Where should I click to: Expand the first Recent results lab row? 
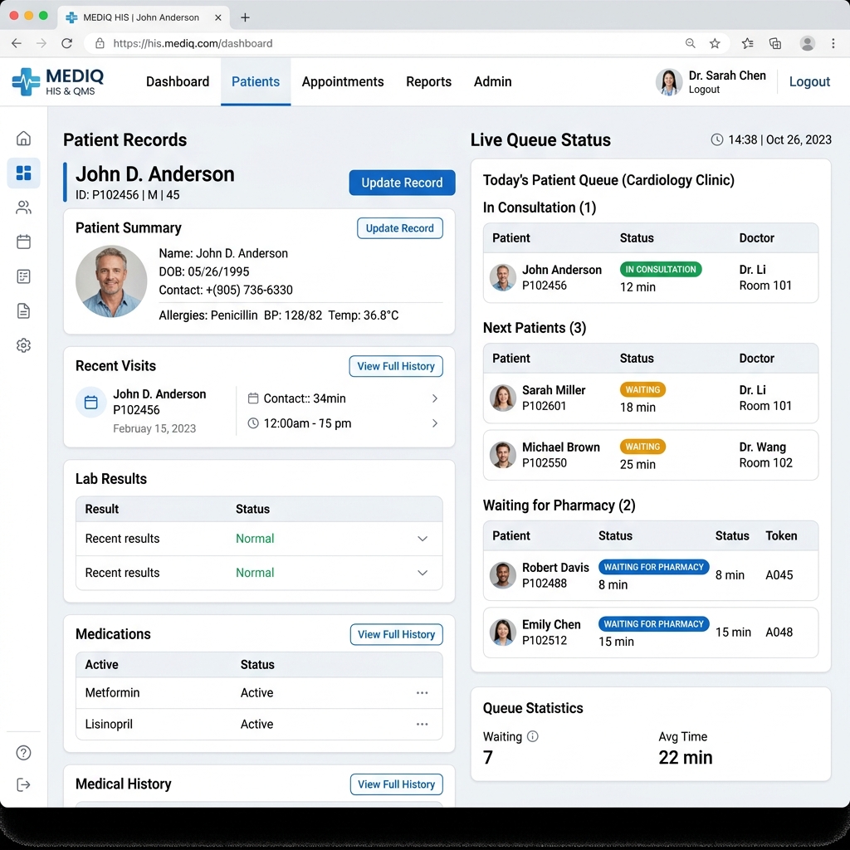(423, 539)
